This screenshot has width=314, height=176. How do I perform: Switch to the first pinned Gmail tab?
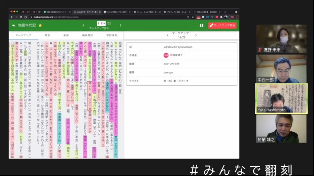(23, 12)
